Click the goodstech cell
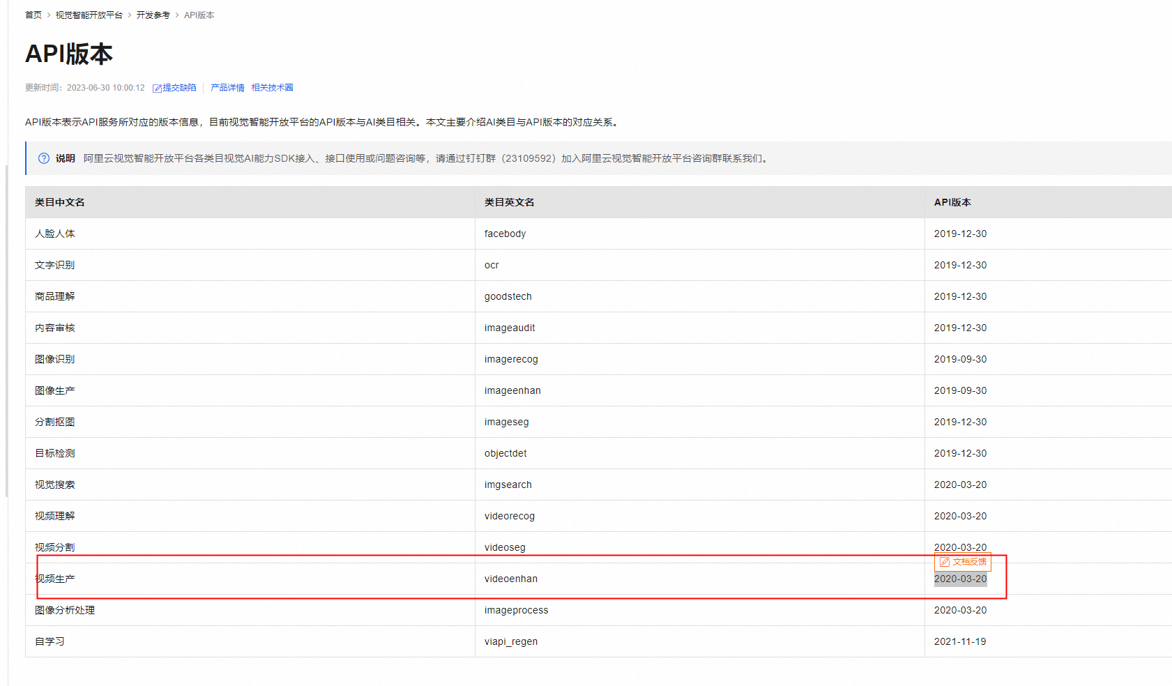Image resolution: width=1172 pixels, height=686 pixels. (700, 296)
